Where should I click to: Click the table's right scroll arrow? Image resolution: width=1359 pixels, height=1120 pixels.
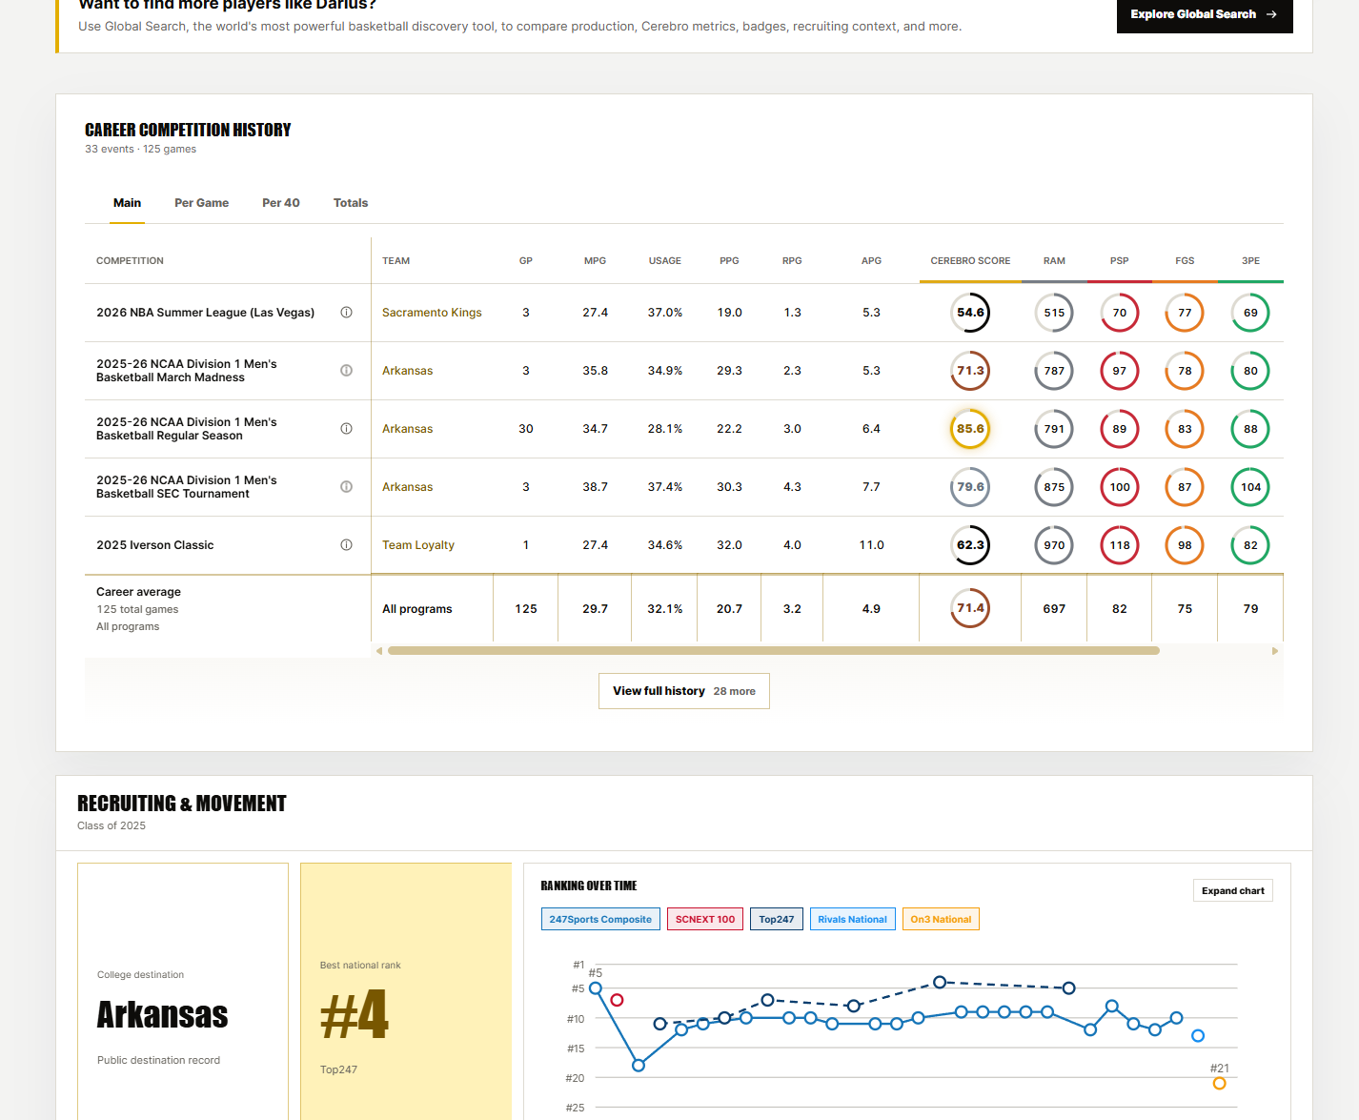[x=1275, y=651]
